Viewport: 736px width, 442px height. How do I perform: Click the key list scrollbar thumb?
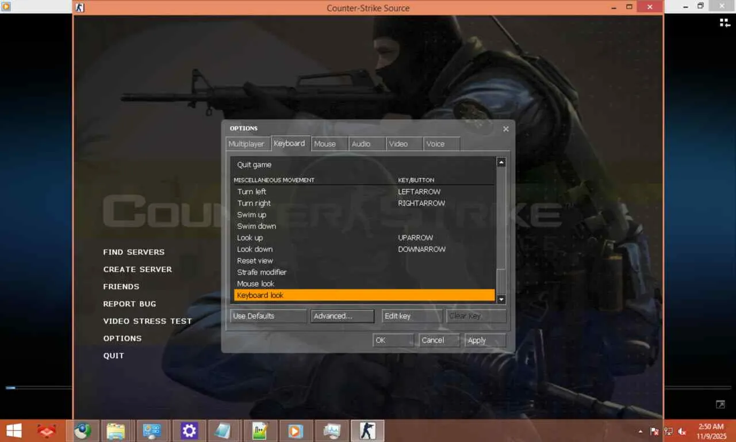tap(501, 281)
